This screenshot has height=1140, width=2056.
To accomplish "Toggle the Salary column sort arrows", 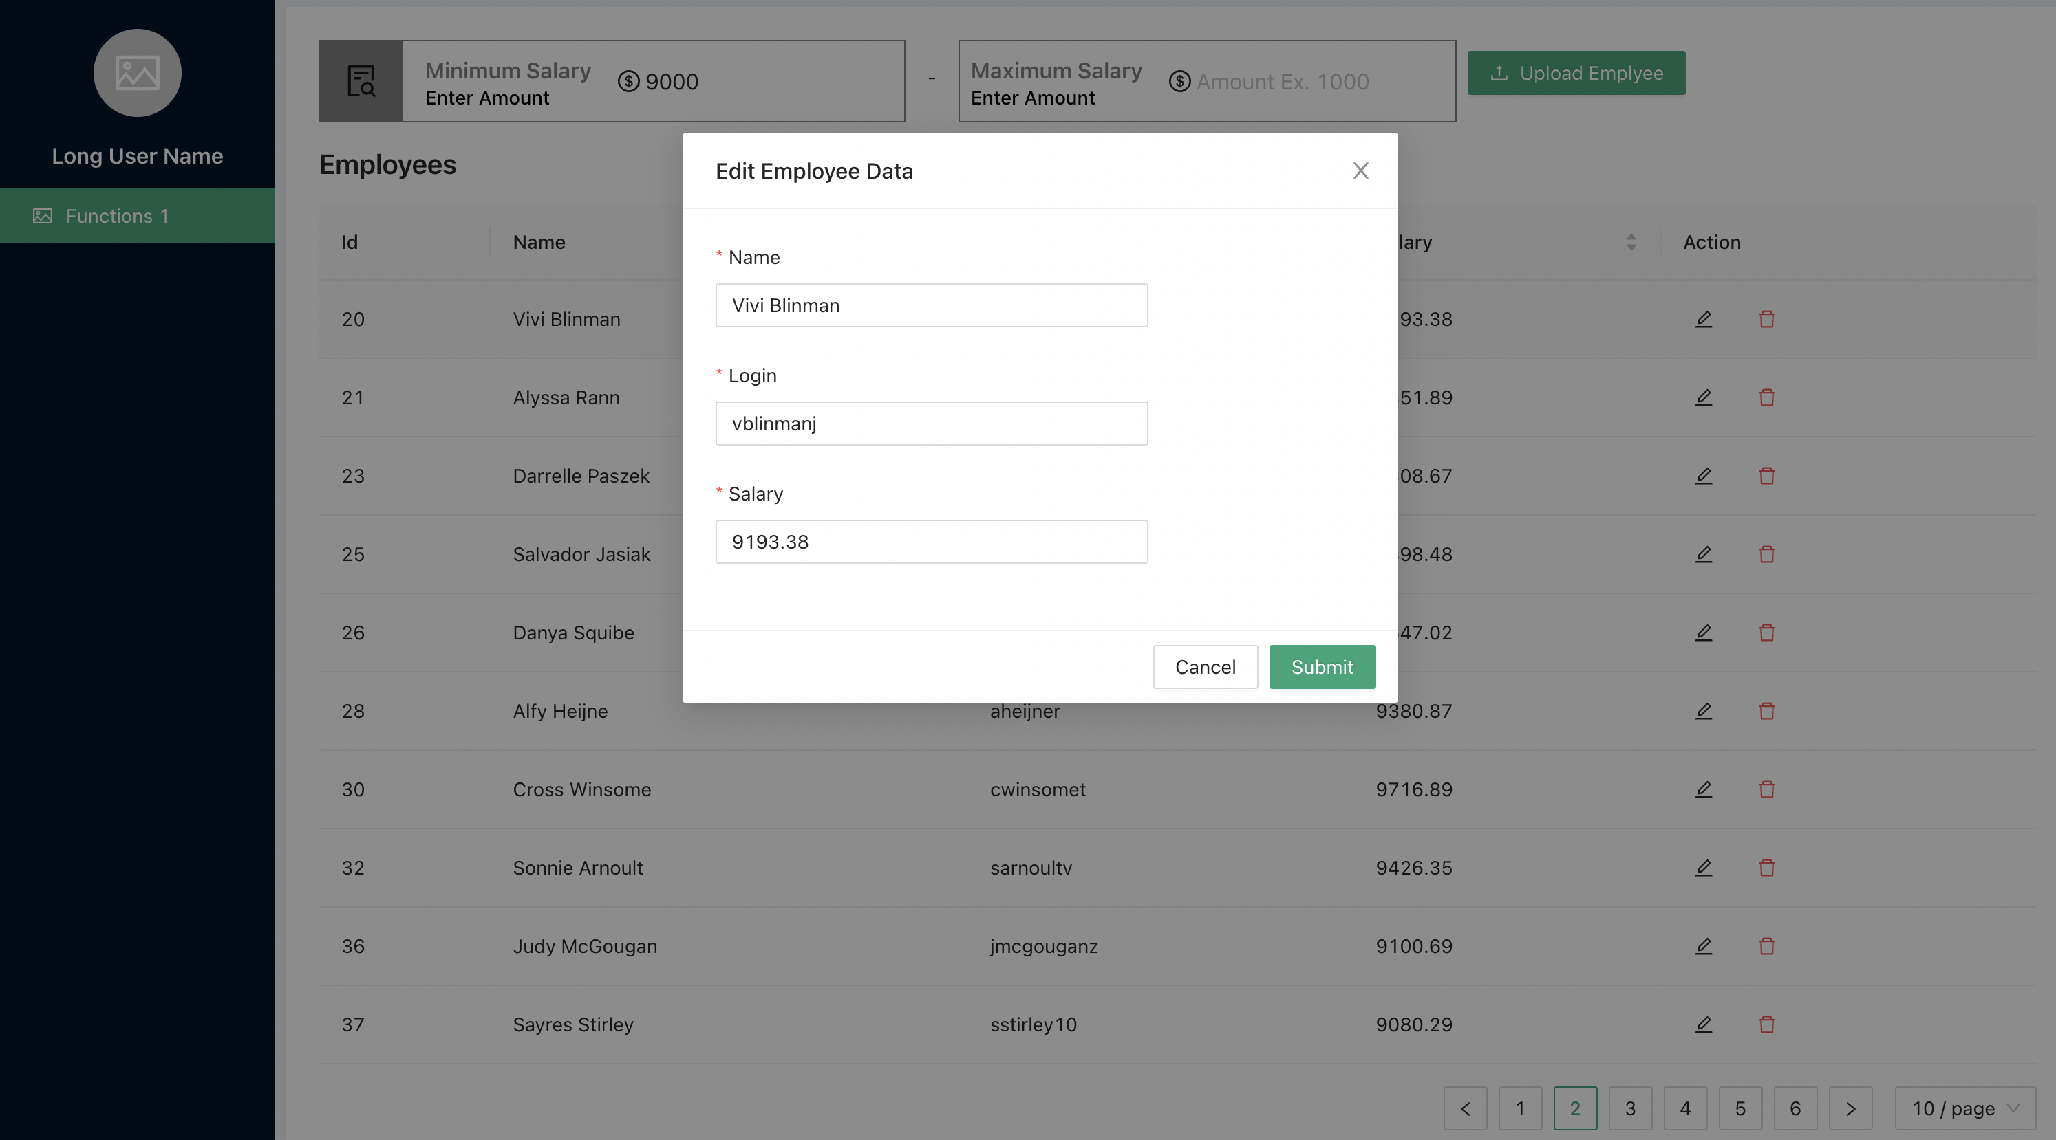I will click(1631, 243).
